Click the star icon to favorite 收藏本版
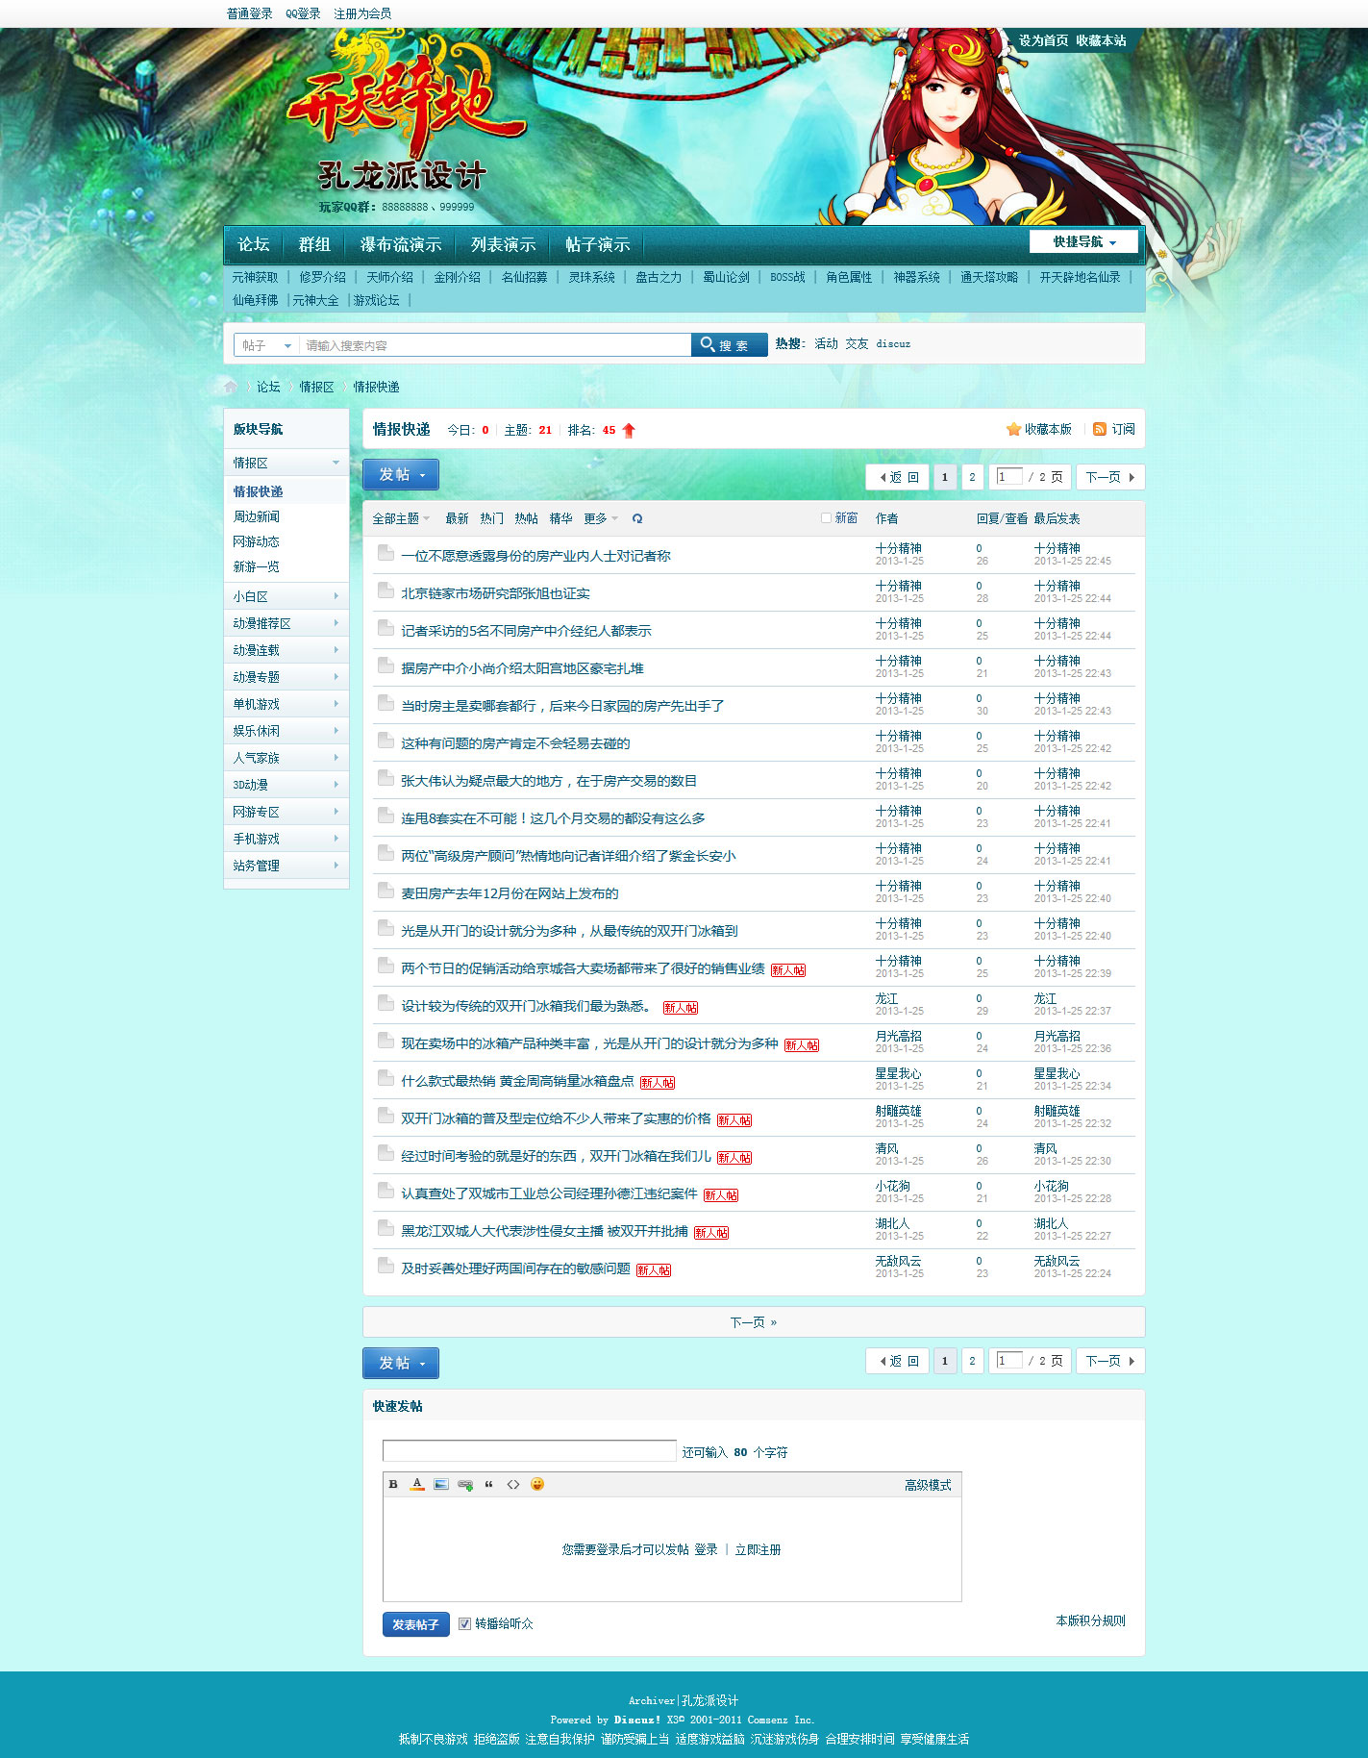Image resolution: width=1368 pixels, height=1758 pixels. coord(1013,429)
